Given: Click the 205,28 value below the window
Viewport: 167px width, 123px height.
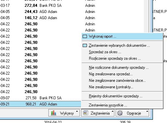Looking at the screenshot, I should (125, 122).
